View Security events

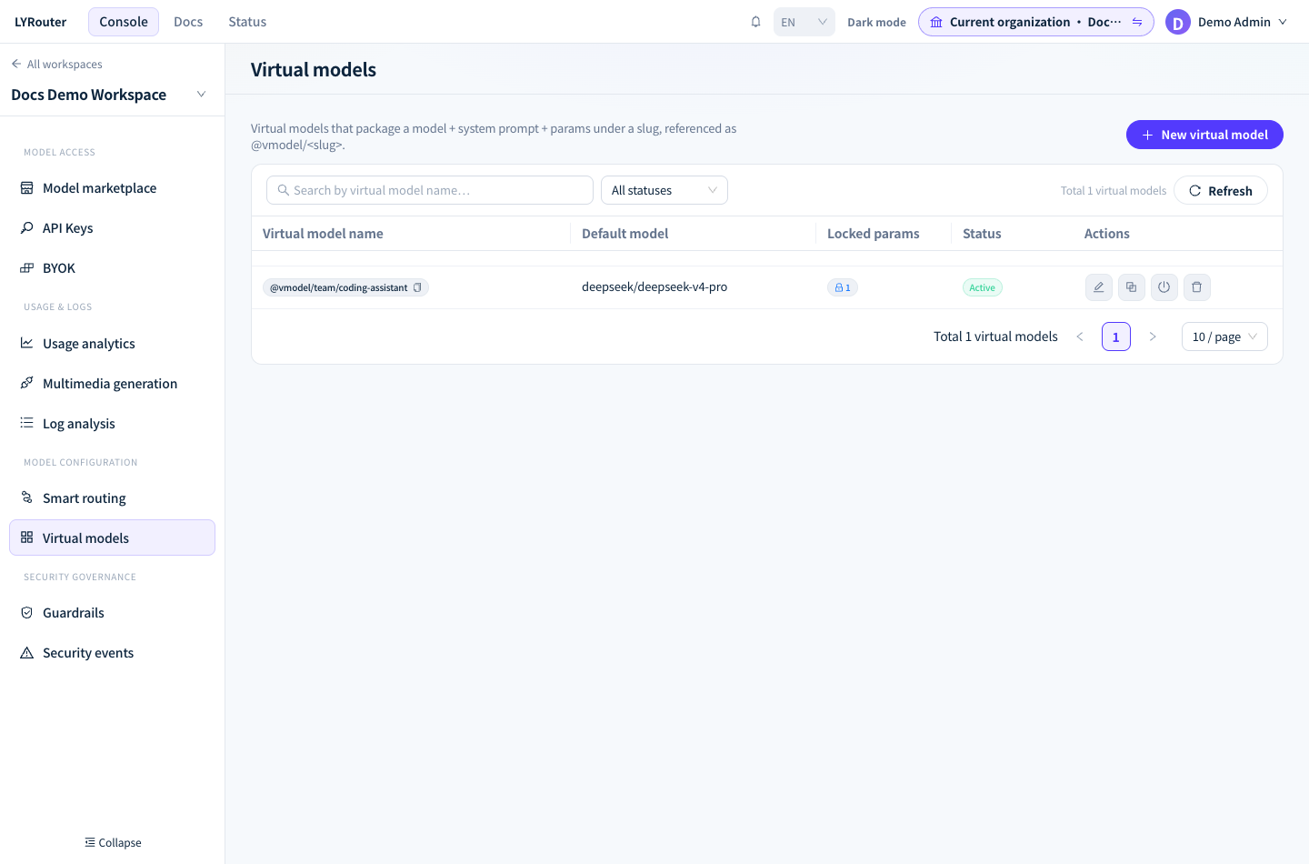click(112, 653)
